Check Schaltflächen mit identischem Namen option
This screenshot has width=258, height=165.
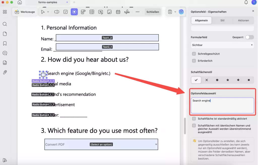(194, 126)
